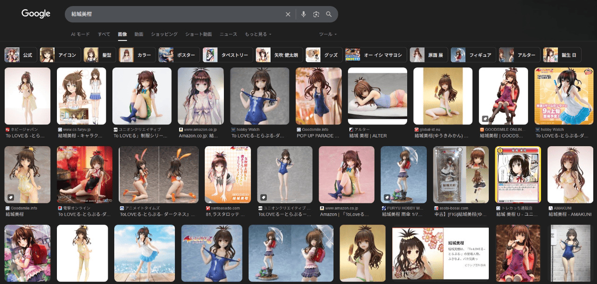Open the ホビージャパン source link
This screenshot has height=284, width=597.
pyautogui.click(x=24, y=129)
